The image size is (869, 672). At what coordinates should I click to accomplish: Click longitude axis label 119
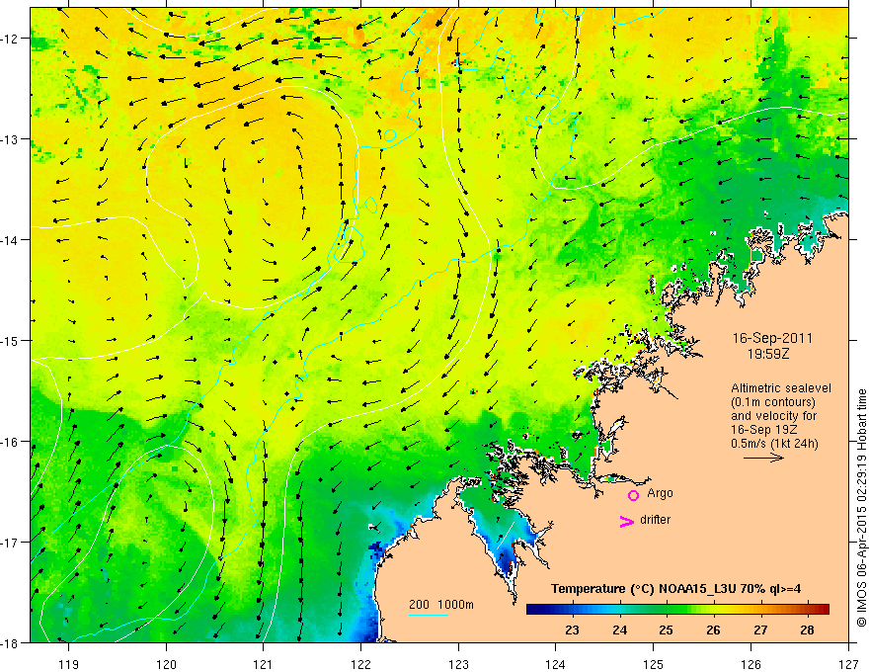pos(69,664)
